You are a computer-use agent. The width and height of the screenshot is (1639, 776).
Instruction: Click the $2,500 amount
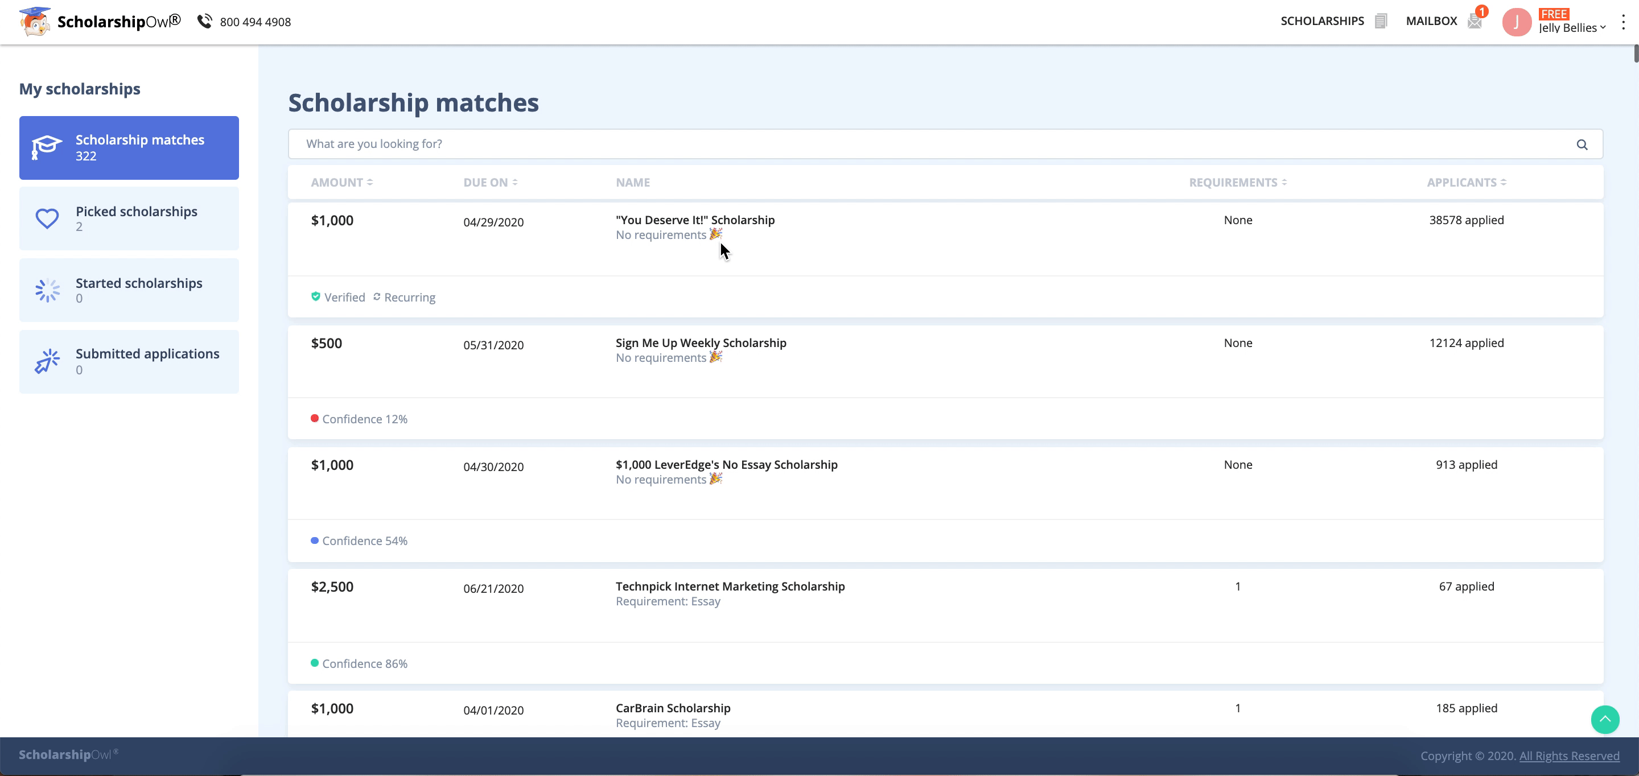click(331, 587)
